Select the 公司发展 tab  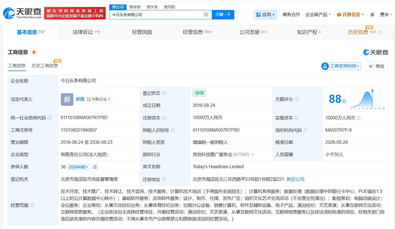(x=253, y=32)
